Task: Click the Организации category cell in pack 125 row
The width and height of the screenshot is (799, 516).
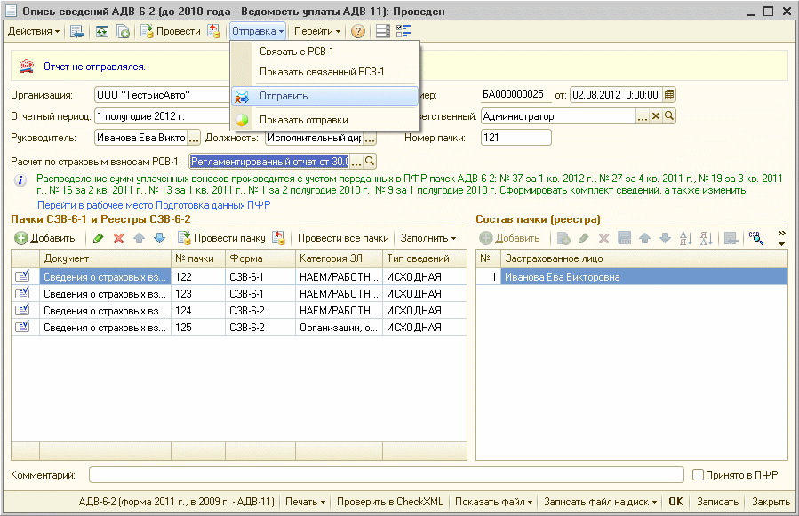Action: (339, 327)
